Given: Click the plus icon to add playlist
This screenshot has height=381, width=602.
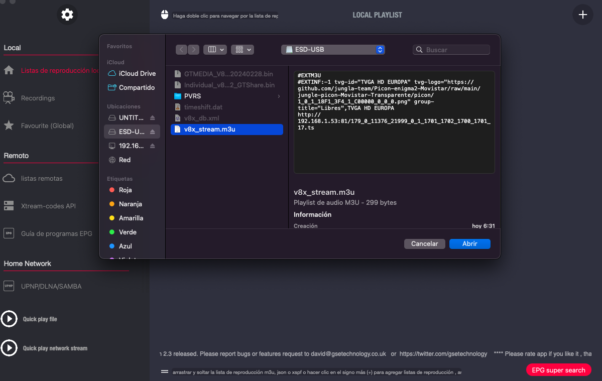Looking at the screenshot, I should click(x=582, y=15).
